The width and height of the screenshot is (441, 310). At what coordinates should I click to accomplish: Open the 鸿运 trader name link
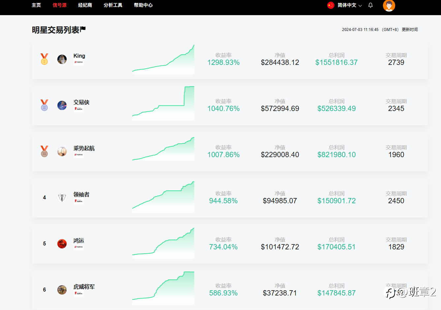coord(79,240)
